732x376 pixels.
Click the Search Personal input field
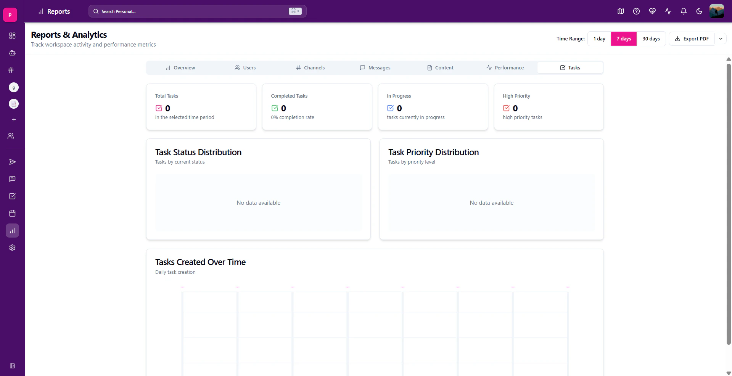[198, 11]
